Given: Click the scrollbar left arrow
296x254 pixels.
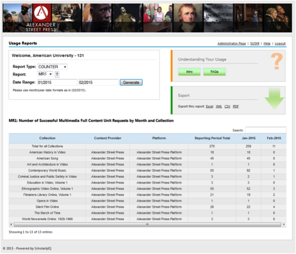Looking at the screenshot, I should (11, 225).
